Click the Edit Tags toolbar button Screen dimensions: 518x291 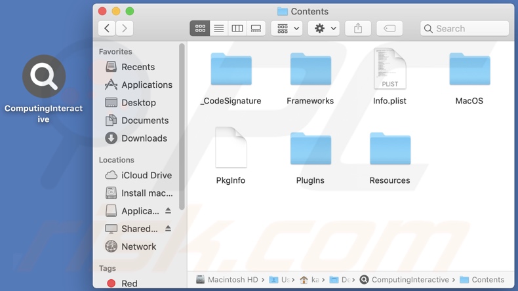point(389,28)
